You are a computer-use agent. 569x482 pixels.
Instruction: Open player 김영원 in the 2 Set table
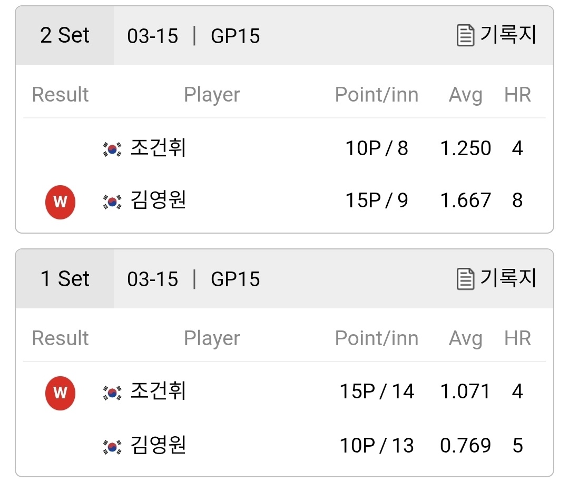pyautogui.click(x=158, y=199)
